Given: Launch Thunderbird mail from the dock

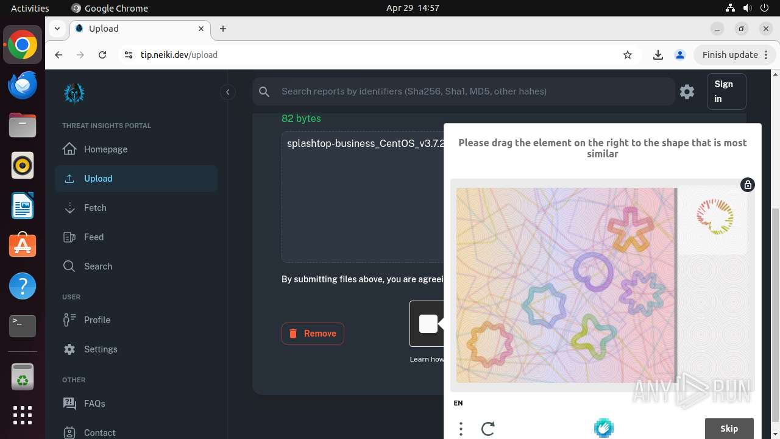Looking at the screenshot, I should point(23,85).
